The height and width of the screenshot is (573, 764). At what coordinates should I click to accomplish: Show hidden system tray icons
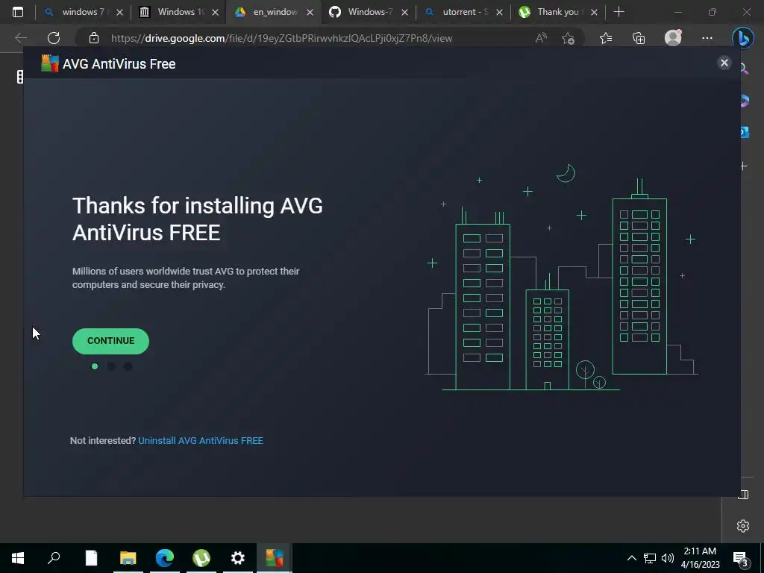[x=631, y=558]
